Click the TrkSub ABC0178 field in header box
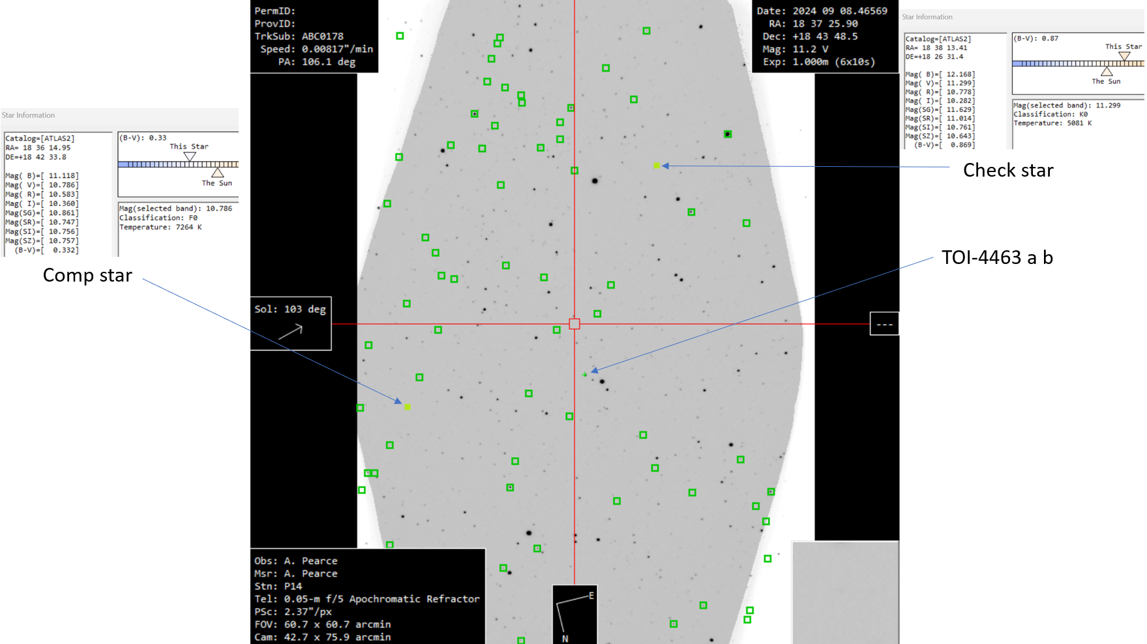Image resolution: width=1147 pixels, height=644 pixels. coord(299,37)
